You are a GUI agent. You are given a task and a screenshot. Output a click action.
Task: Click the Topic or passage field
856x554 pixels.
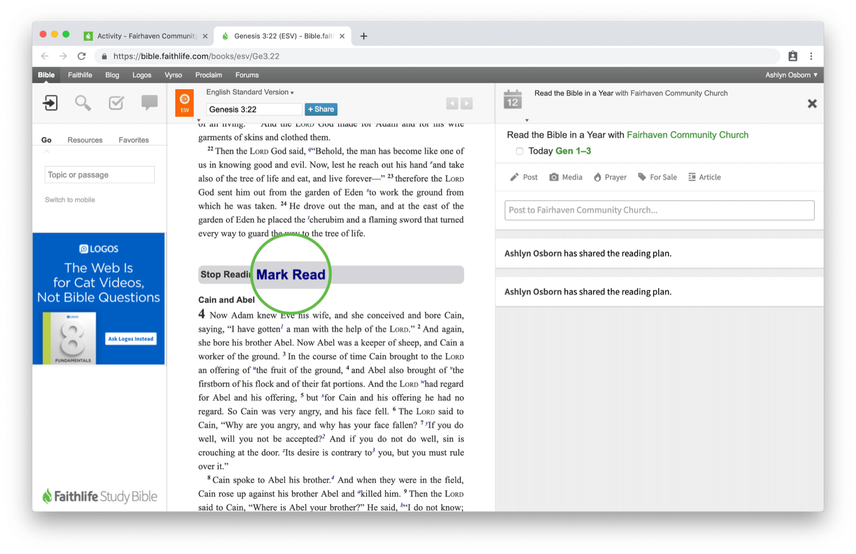(x=99, y=175)
